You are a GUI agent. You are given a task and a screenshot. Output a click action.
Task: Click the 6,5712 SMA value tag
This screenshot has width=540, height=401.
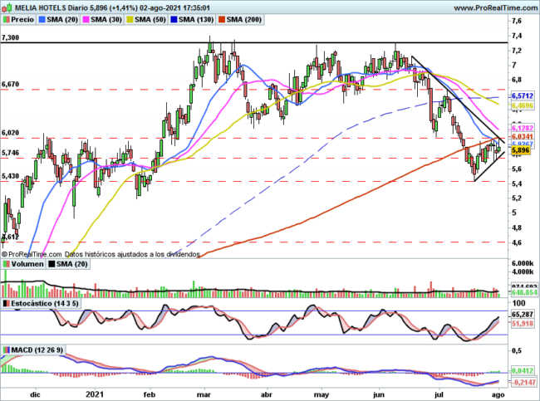tap(523, 96)
